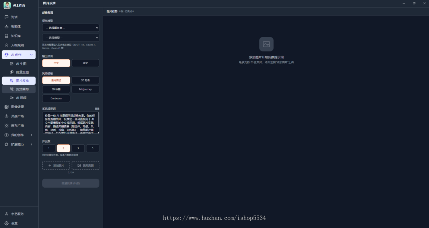429x228 pixels.
Task: Open the 图像处理 image processing icon
Action: tap(6, 107)
